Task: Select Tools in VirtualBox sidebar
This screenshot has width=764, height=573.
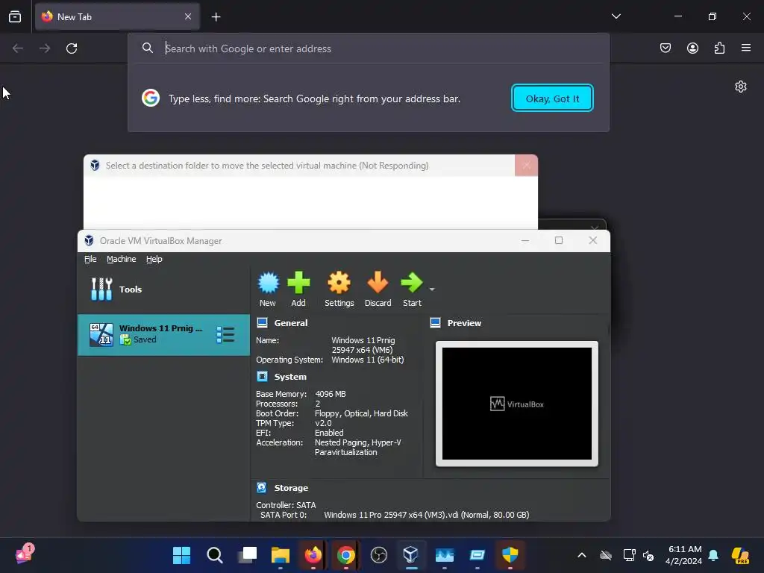Action: coord(163,289)
